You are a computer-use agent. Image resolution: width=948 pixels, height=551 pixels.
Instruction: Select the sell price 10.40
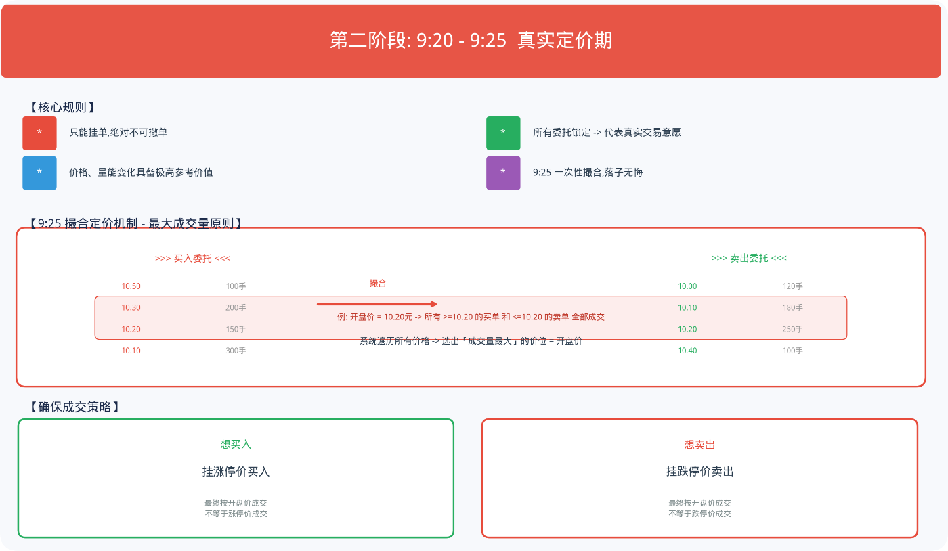tap(687, 351)
